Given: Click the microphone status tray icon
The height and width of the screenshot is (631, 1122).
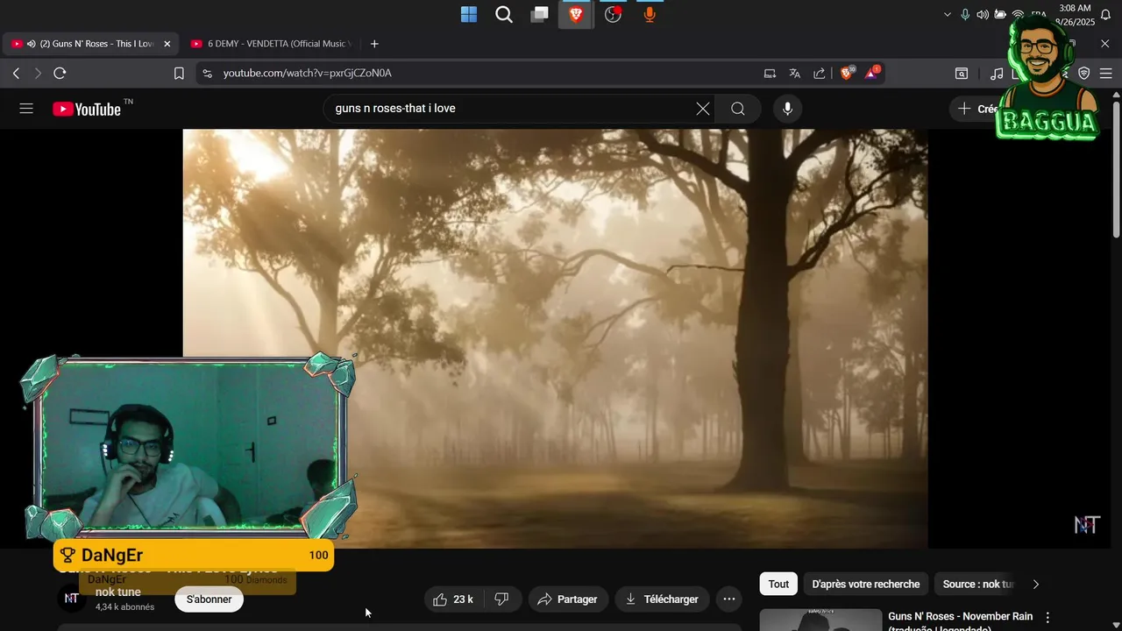Looking at the screenshot, I should click(965, 15).
